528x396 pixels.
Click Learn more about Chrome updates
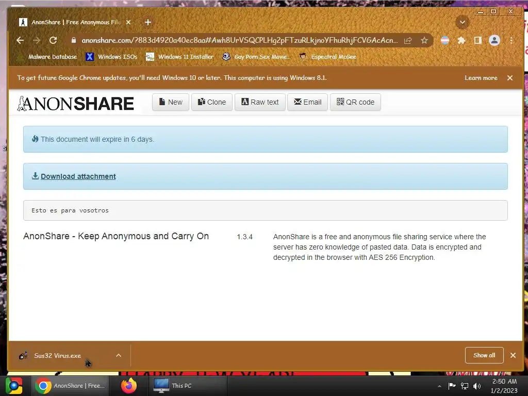481,78
